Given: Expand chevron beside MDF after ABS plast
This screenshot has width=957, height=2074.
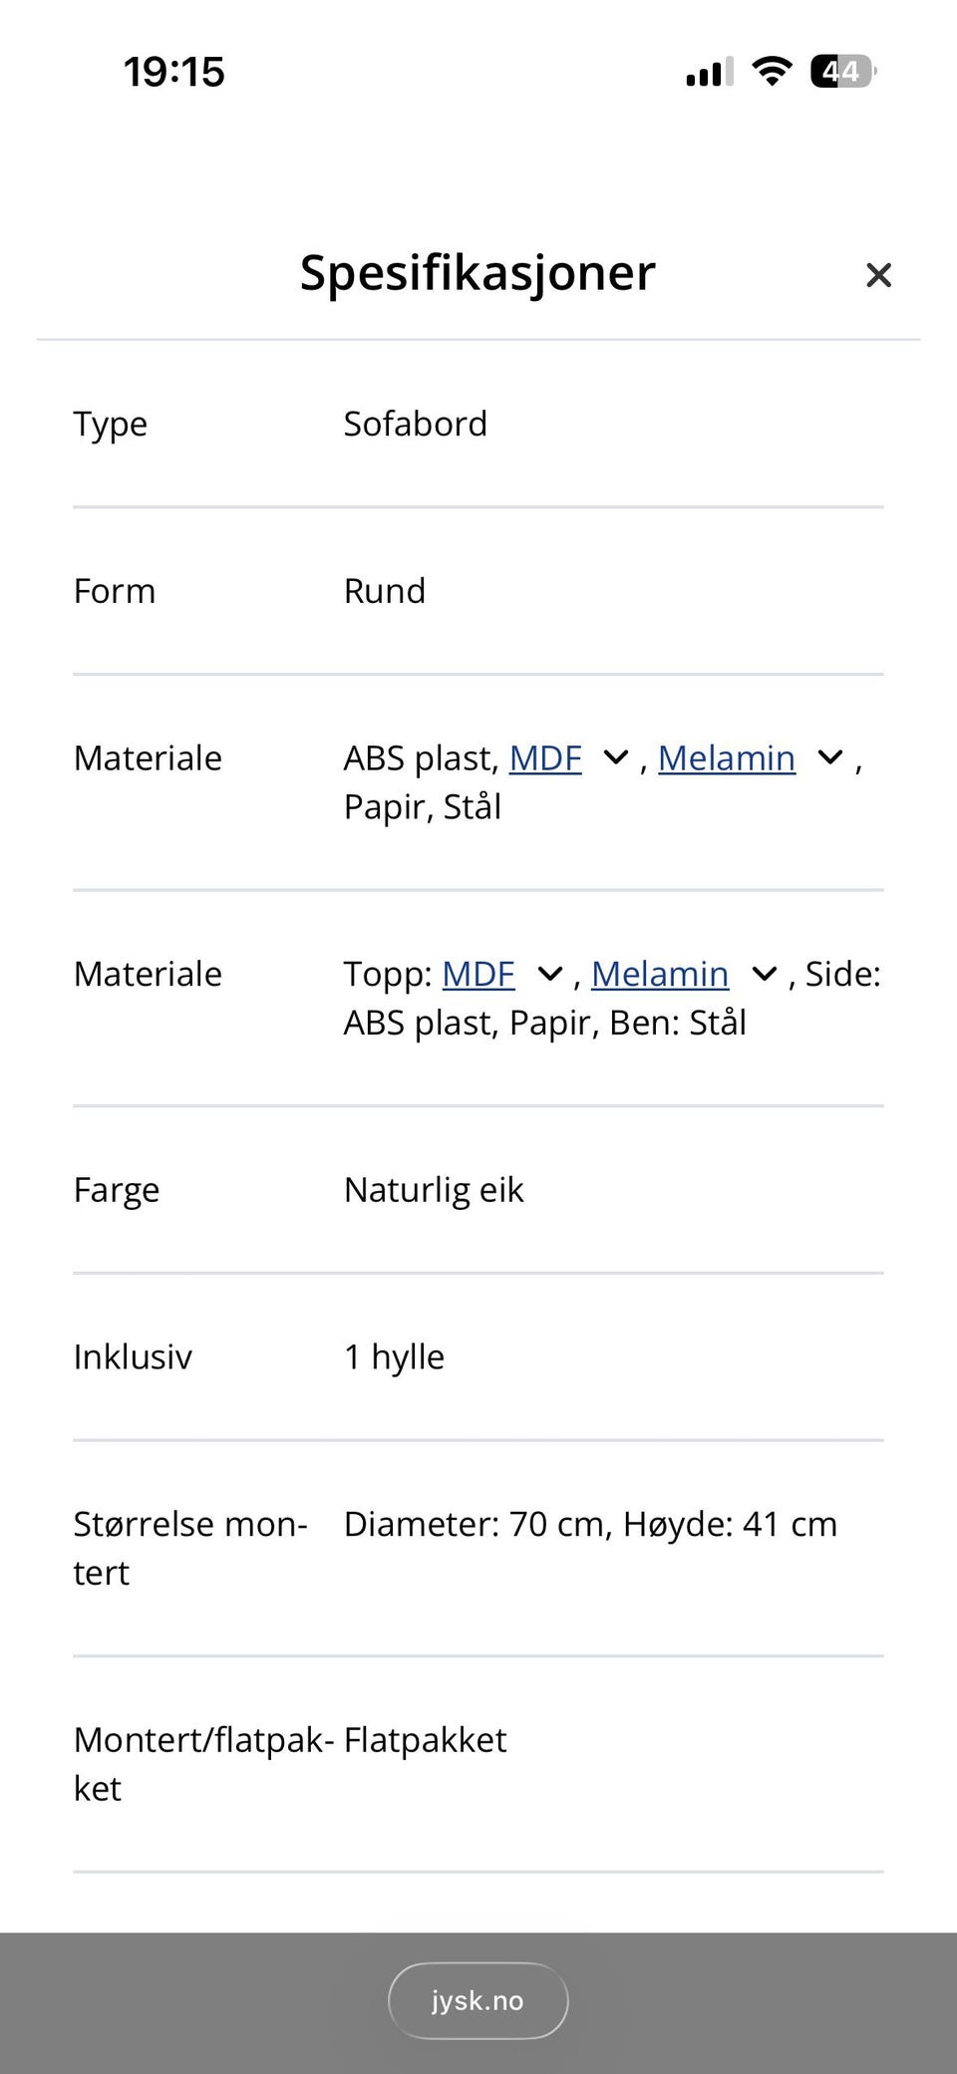Looking at the screenshot, I should [616, 758].
